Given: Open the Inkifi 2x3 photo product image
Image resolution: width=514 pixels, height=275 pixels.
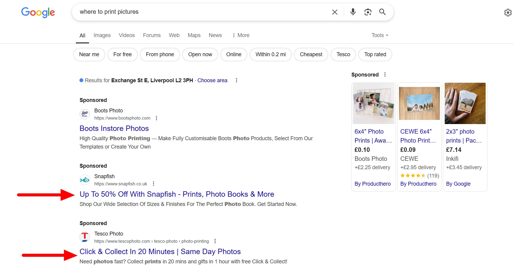Looking at the screenshot, I should click(x=465, y=103).
